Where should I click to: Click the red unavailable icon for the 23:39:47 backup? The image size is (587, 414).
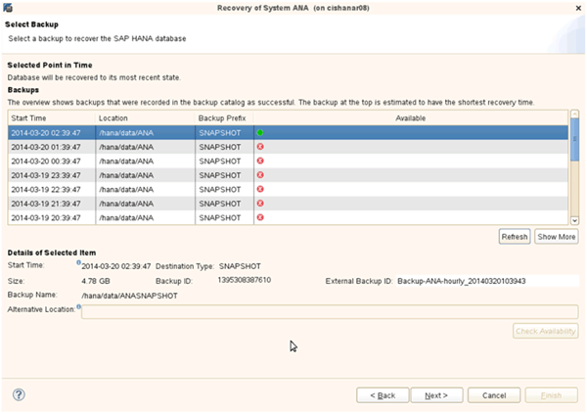(260, 175)
